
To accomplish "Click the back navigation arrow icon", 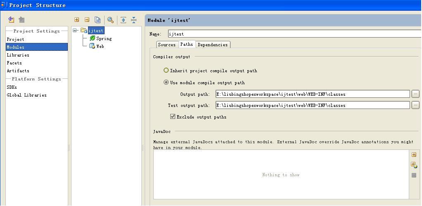I will tap(11, 20).
